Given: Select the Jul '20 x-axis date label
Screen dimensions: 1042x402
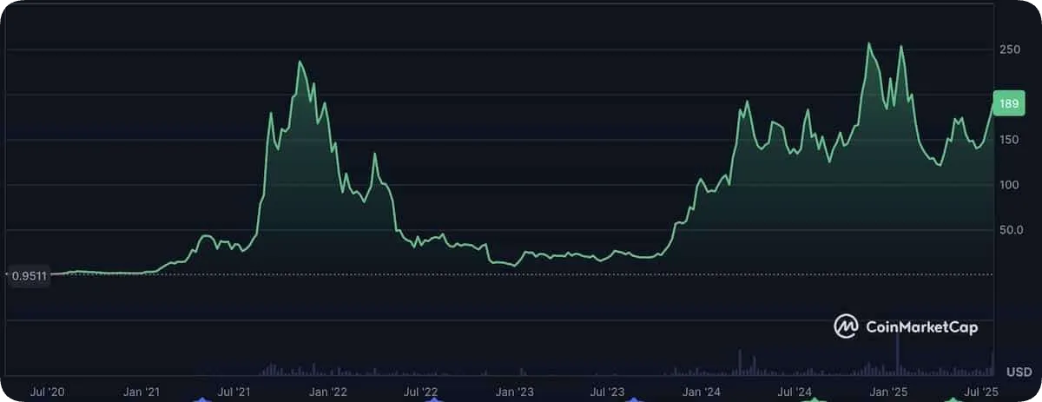Looking at the screenshot, I should (47, 392).
